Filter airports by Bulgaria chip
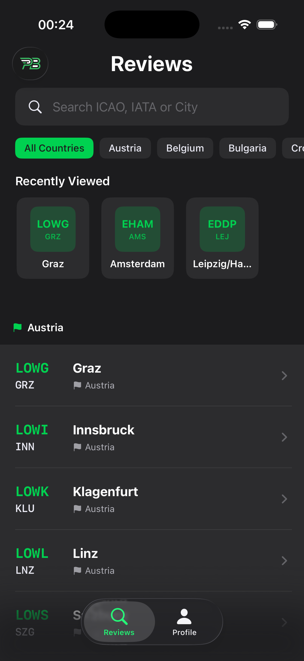The height and width of the screenshot is (661, 304). pos(247,148)
